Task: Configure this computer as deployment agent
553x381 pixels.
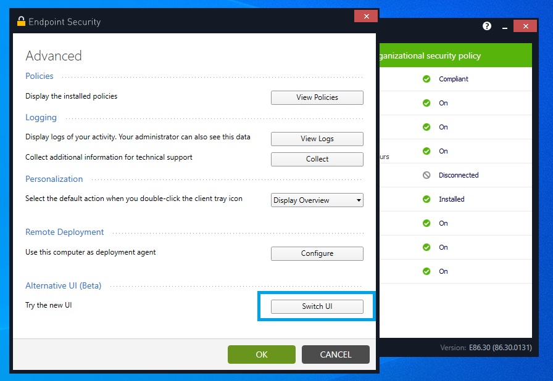Action: pos(317,253)
